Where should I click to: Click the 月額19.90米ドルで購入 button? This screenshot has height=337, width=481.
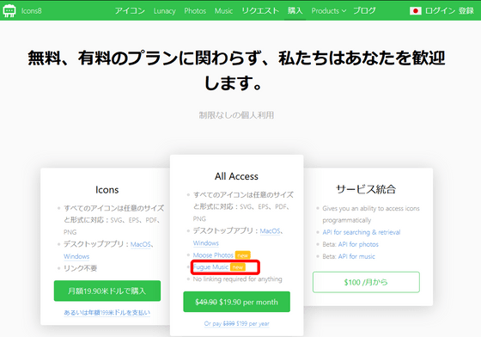[107, 291]
